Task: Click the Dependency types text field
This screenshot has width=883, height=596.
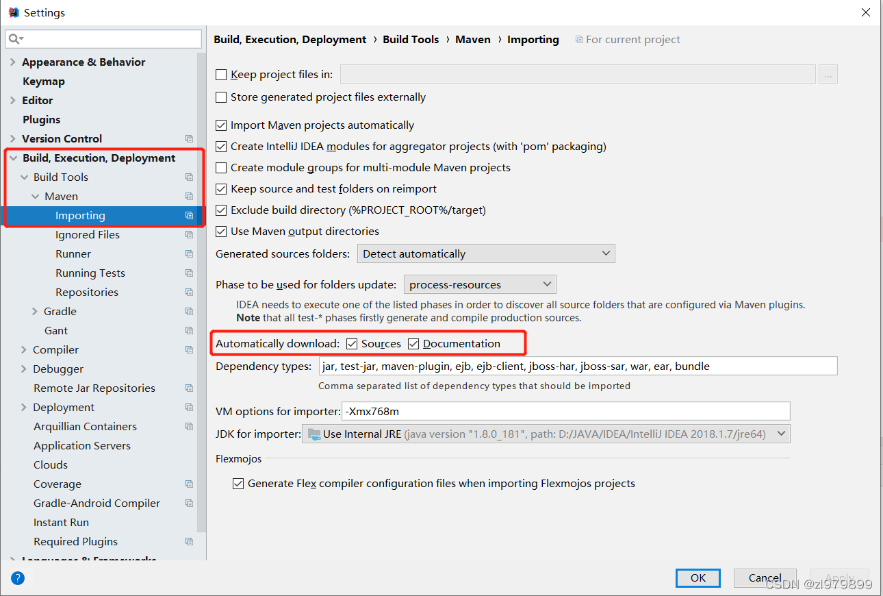Action: (x=578, y=367)
